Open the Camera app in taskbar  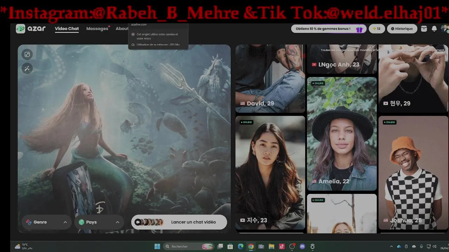tap(261, 246)
